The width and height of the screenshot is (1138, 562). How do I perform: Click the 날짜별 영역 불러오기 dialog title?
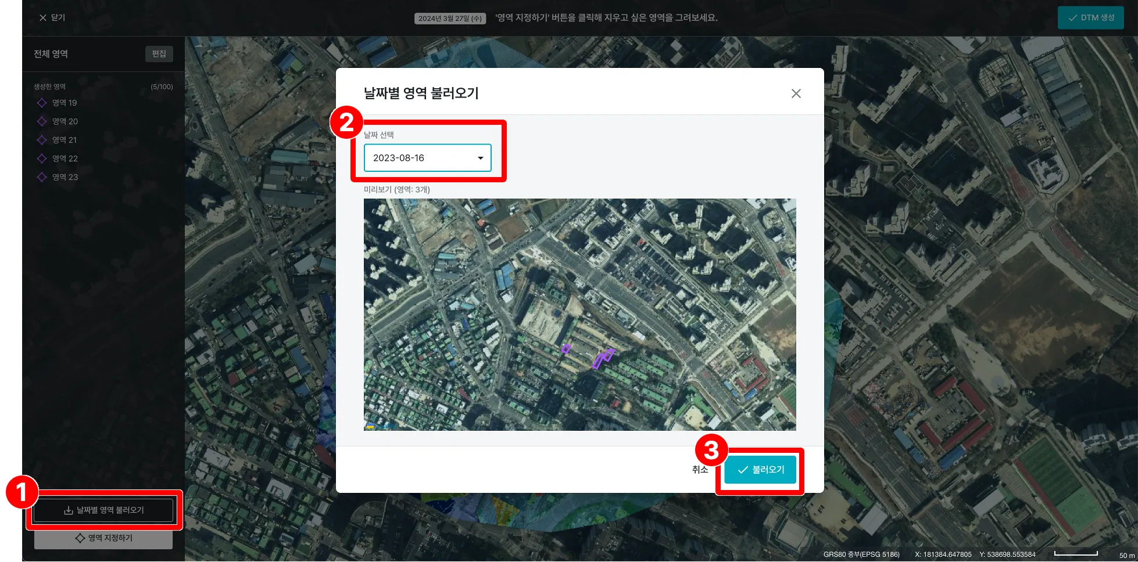pyautogui.click(x=421, y=93)
